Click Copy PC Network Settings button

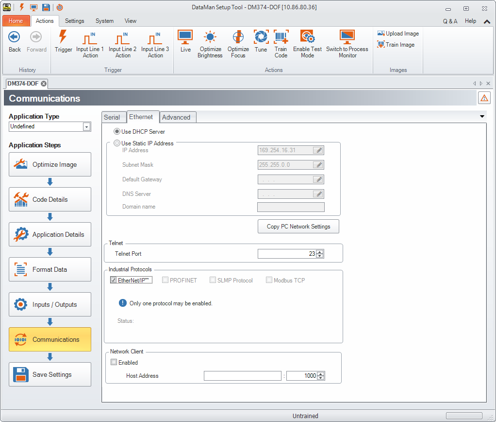point(298,227)
